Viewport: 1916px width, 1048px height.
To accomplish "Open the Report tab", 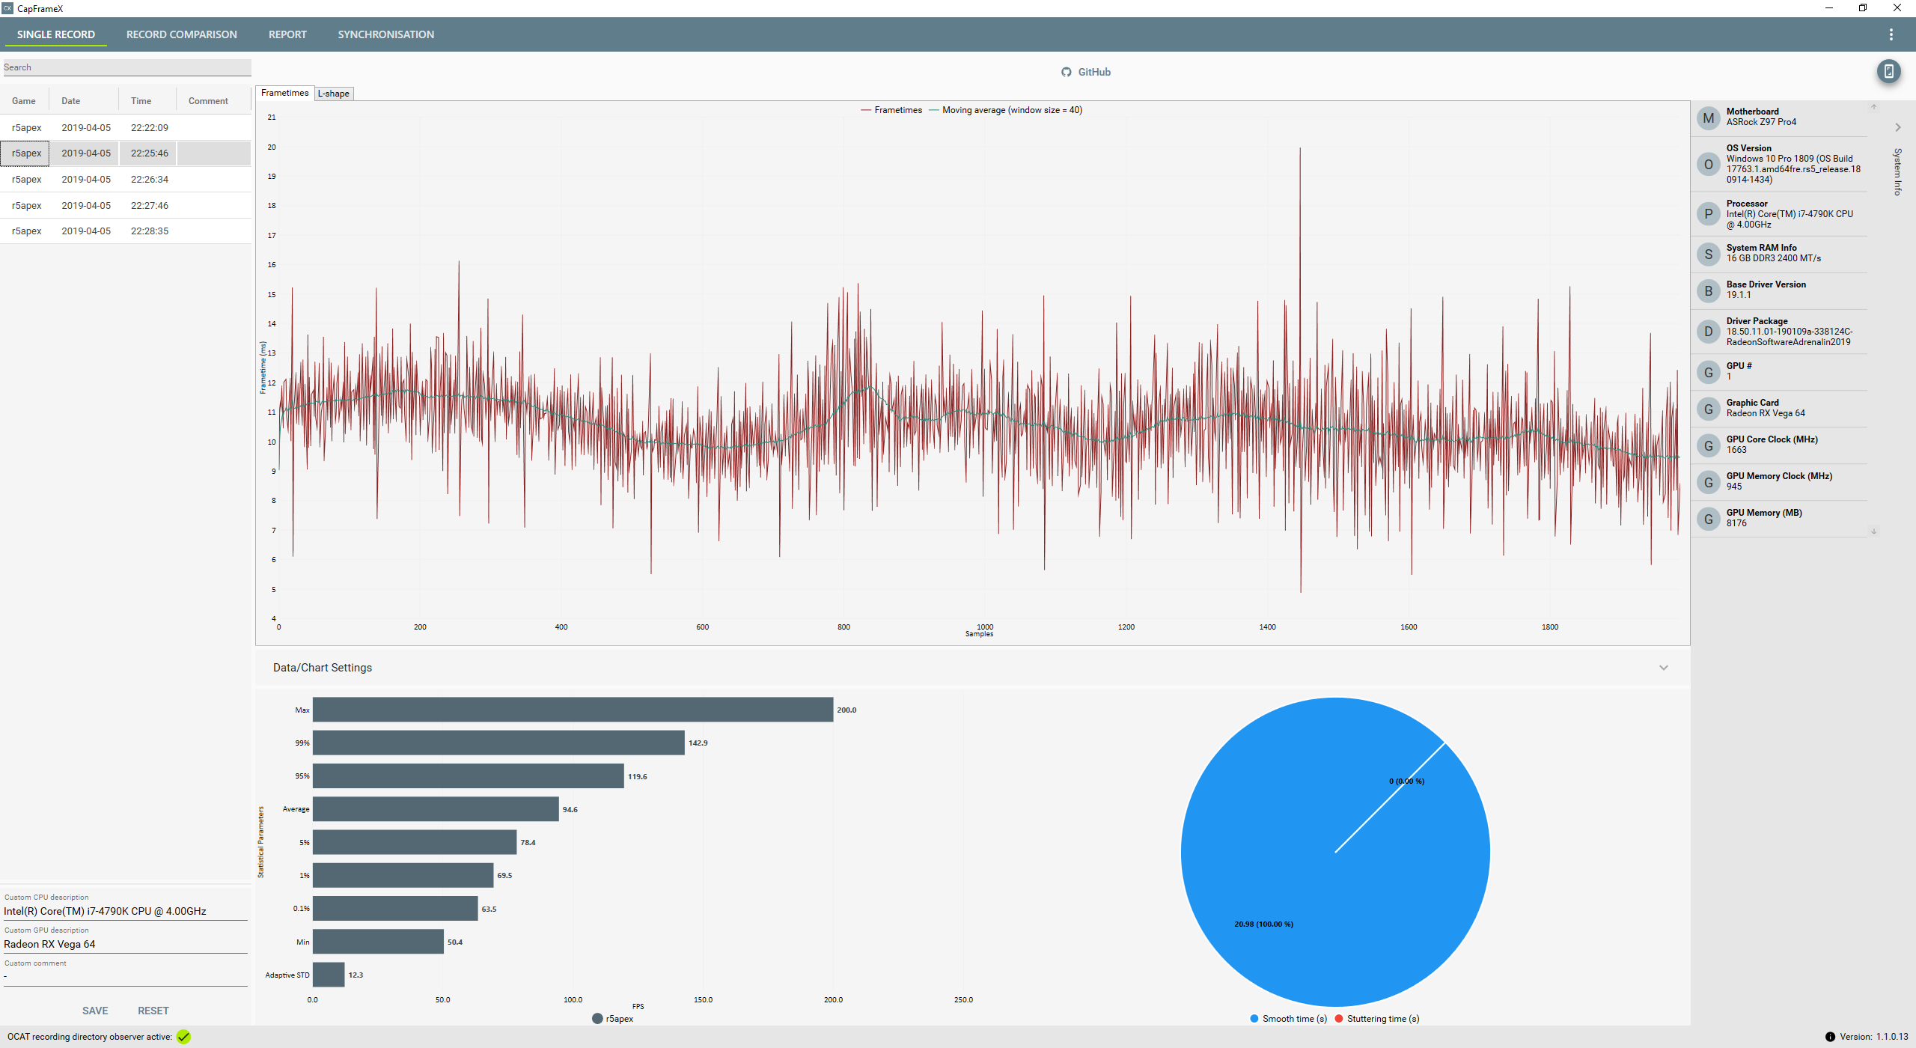I will tap(287, 34).
